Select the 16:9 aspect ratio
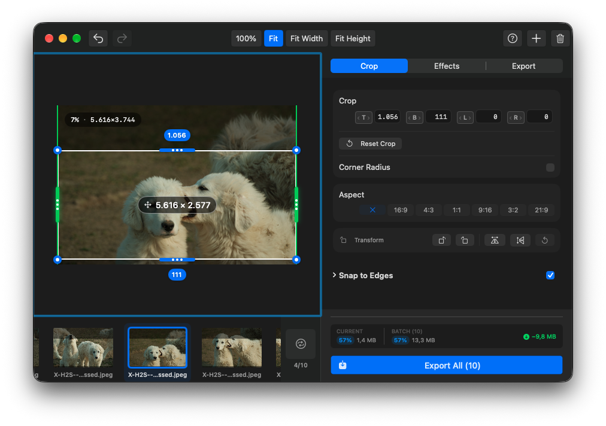 [401, 210]
